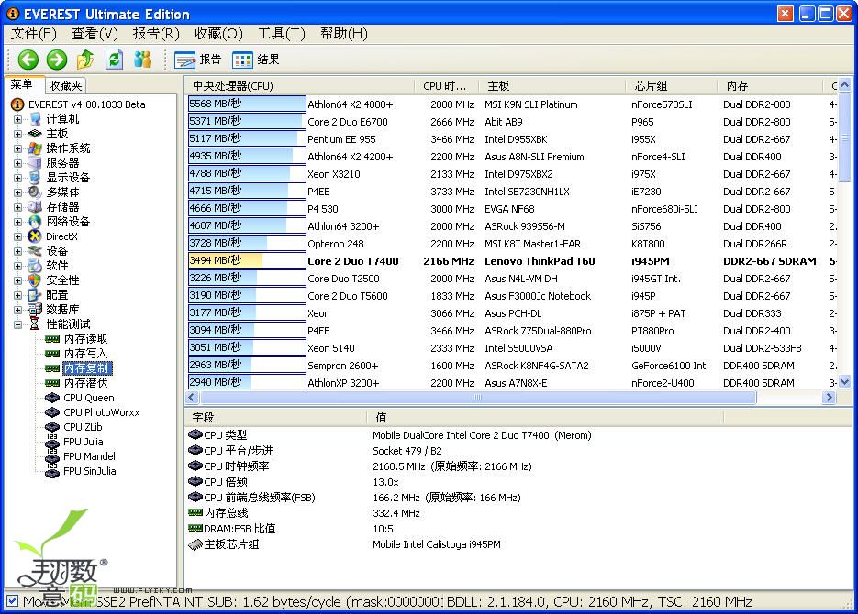Viewport: 858px width, 614px height.
Task: Select the 操作系统 Windows flag icon
Action: pos(35,148)
